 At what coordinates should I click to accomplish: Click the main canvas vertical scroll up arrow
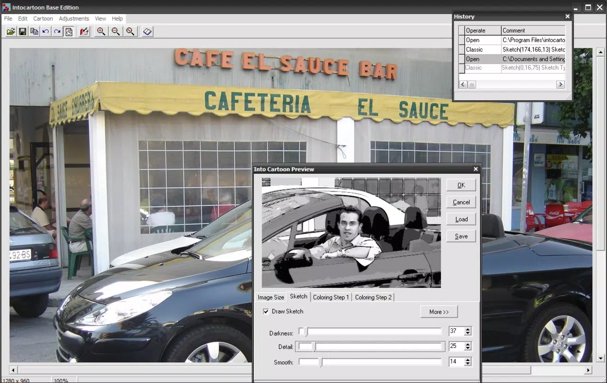pos(600,52)
